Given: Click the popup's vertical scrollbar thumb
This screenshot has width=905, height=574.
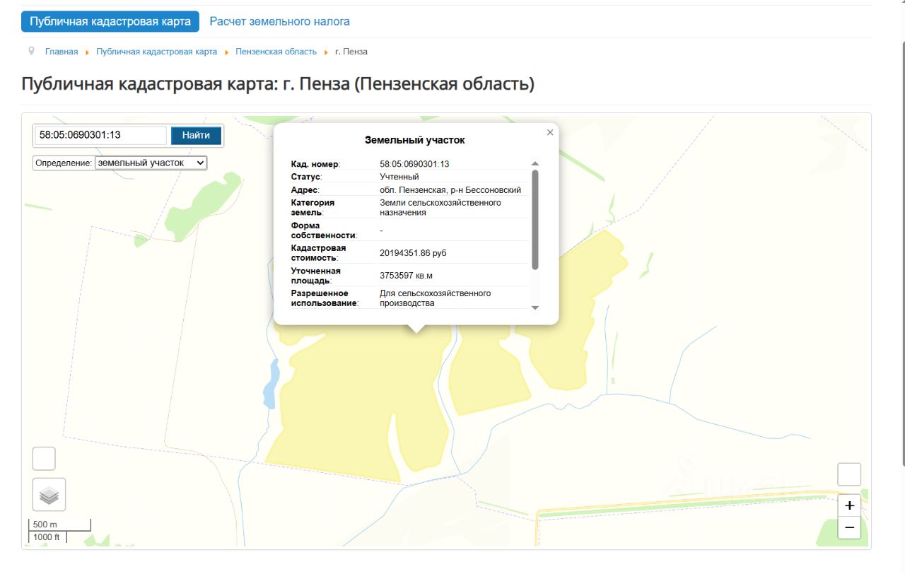Looking at the screenshot, I should (x=535, y=219).
